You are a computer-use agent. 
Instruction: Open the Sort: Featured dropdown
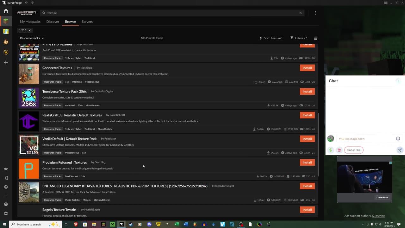click(x=271, y=38)
